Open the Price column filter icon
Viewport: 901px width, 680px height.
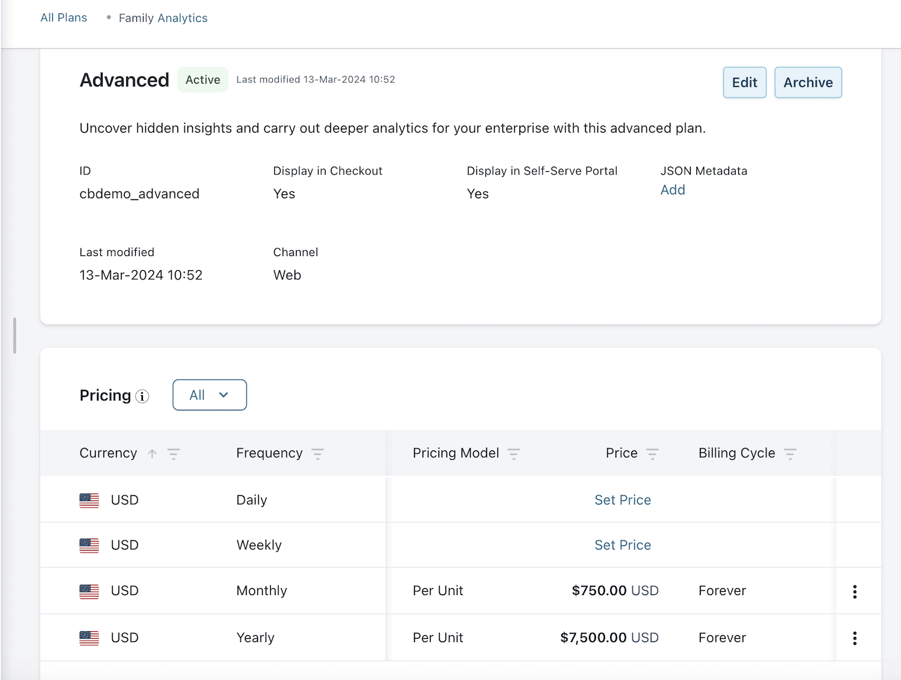tap(652, 454)
